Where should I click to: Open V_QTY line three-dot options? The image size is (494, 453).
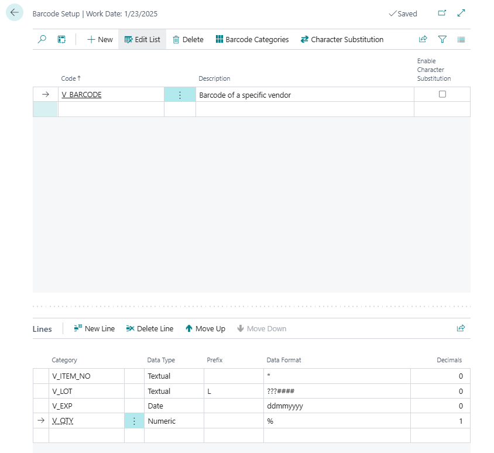[134, 421]
